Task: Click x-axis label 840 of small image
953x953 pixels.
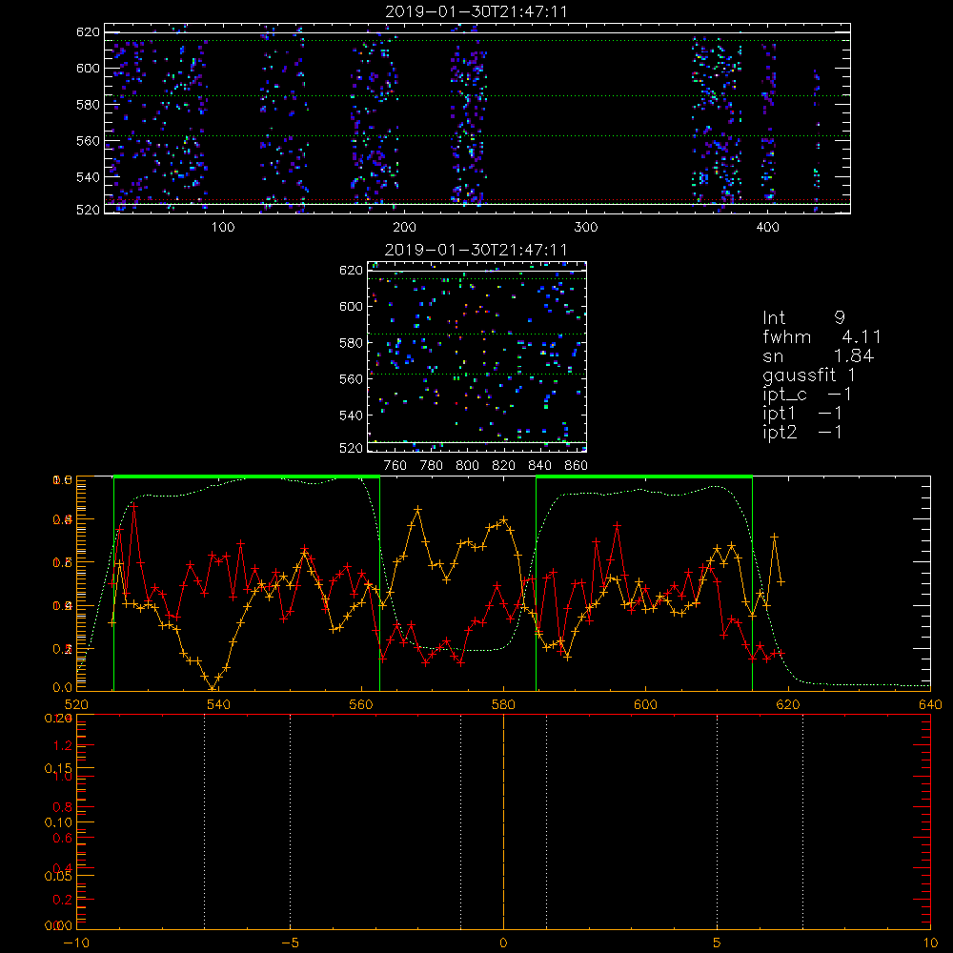Action: pyautogui.click(x=539, y=466)
